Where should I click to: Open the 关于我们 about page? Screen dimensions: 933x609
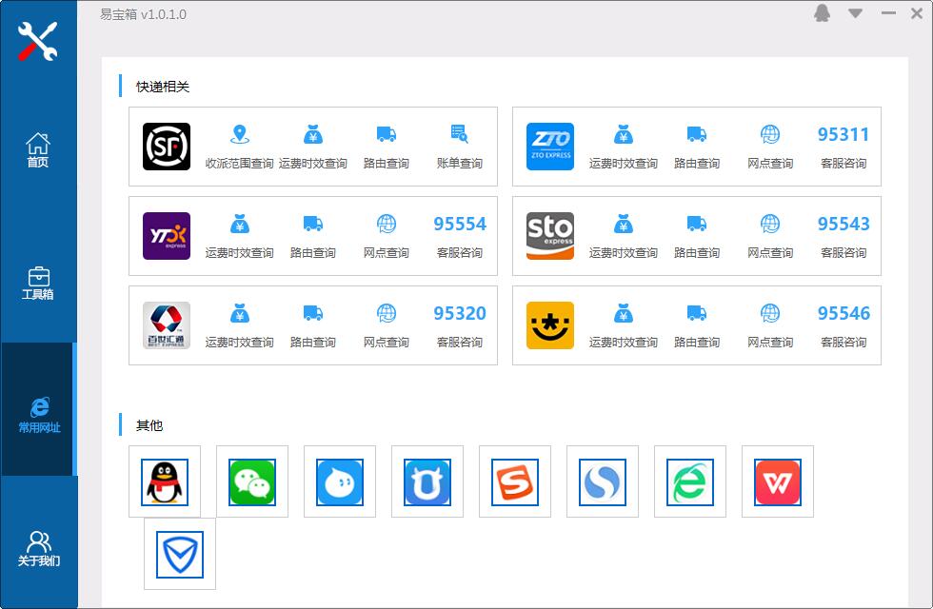(39, 548)
